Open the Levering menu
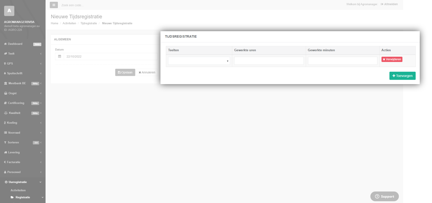 click(x=23, y=152)
